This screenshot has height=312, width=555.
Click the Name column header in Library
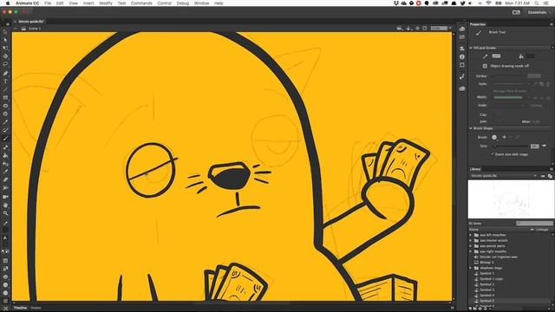point(473,230)
